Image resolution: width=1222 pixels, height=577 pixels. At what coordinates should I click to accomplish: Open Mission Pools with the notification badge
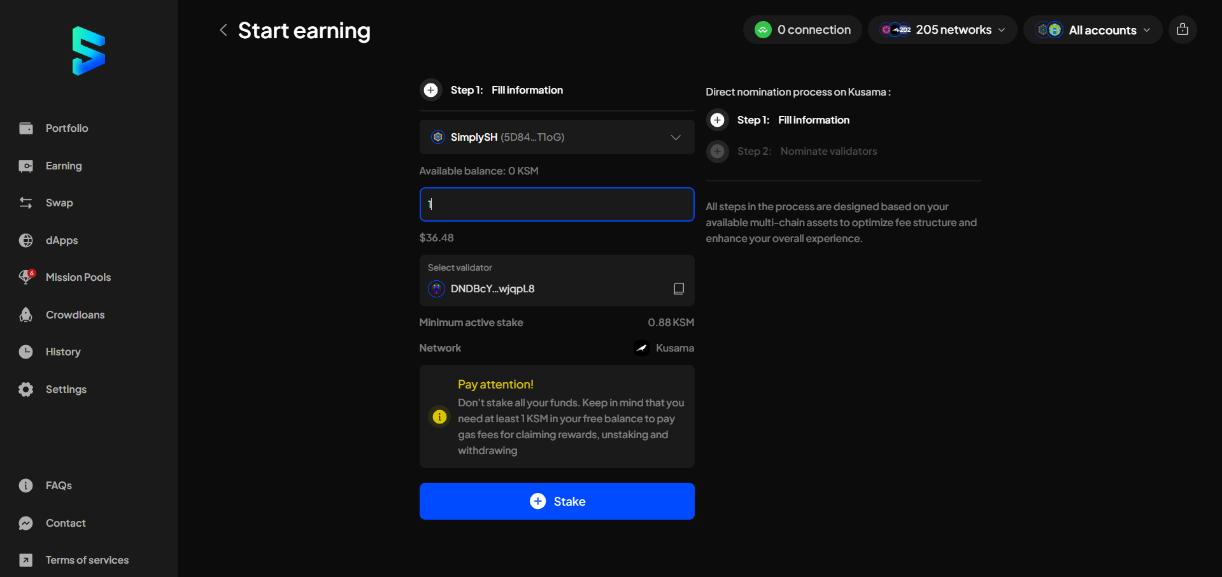[x=26, y=277]
